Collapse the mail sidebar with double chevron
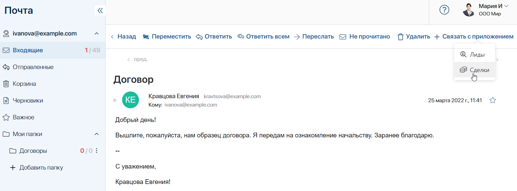Viewport: 517px width, 191px height. click(x=100, y=11)
